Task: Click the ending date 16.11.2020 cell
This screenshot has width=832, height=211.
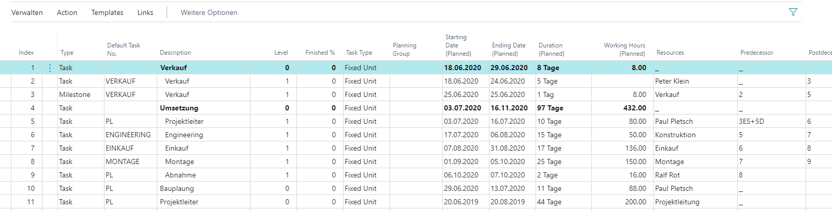Action: click(x=509, y=108)
